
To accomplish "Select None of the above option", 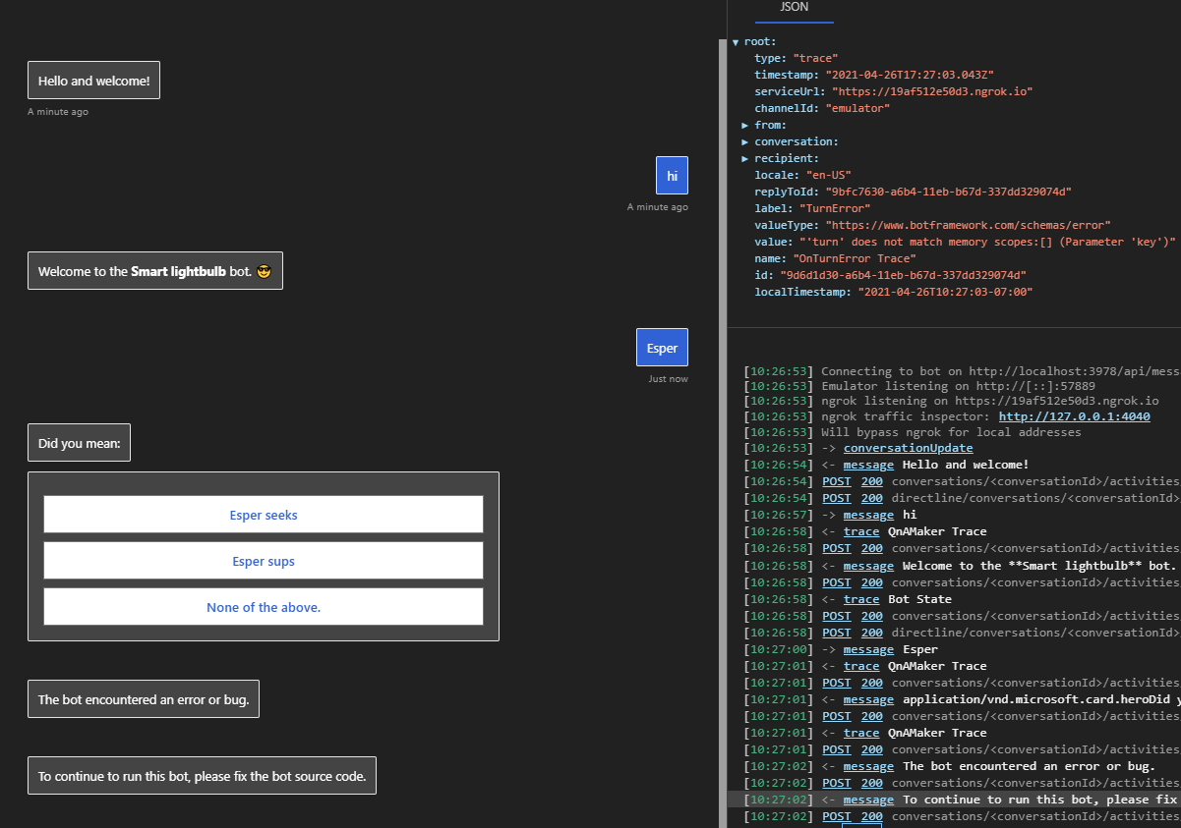I will pyautogui.click(x=264, y=607).
